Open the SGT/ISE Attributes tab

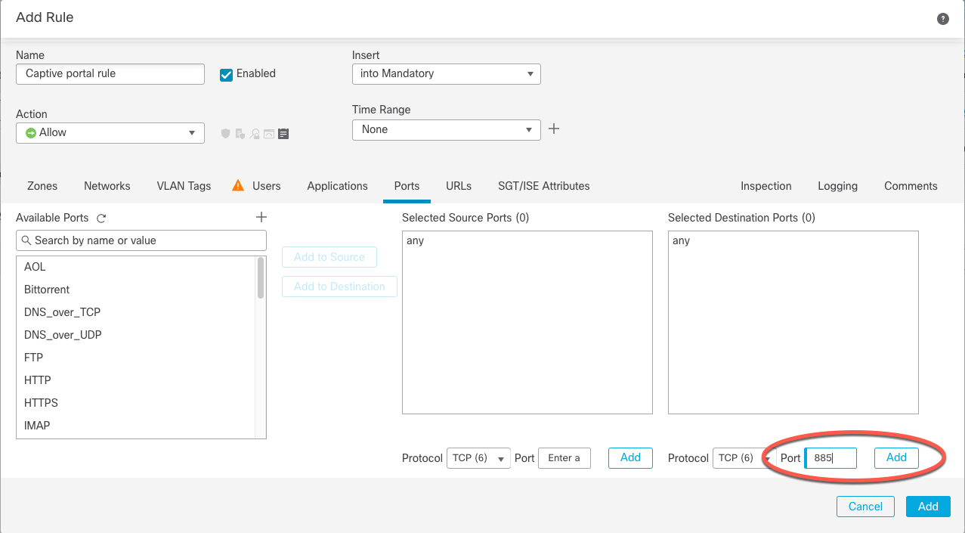pos(543,186)
